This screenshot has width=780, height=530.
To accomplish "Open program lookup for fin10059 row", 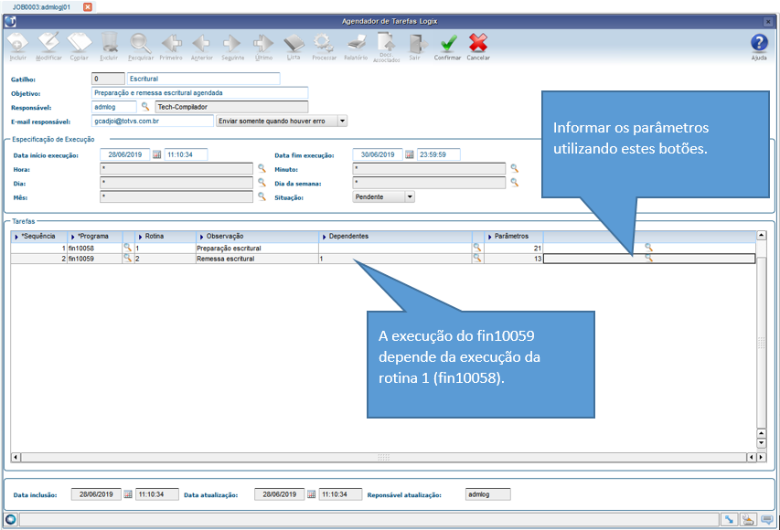I will (128, 258).
